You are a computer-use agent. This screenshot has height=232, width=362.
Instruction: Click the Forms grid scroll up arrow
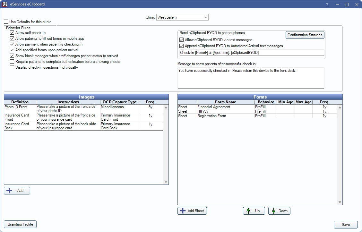(340, 107)
